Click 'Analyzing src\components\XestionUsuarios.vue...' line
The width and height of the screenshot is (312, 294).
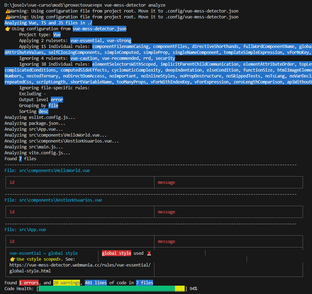click(x=62, y=141)
